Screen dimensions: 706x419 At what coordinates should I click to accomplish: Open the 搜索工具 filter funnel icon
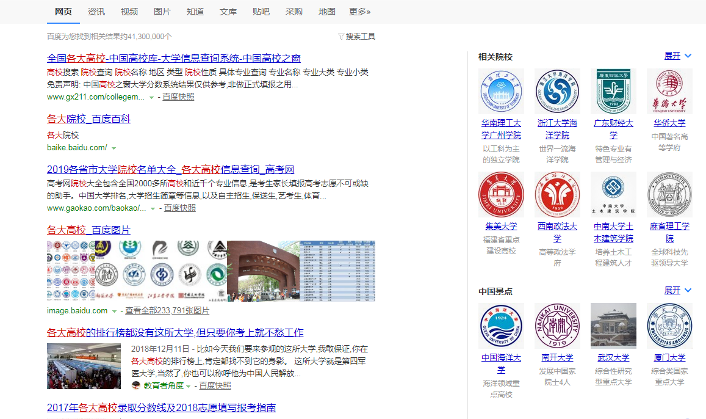[x=341, y=37]
